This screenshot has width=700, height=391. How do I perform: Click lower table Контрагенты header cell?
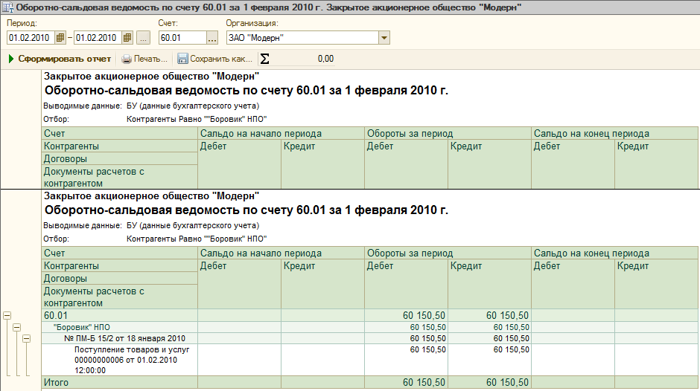click(120, 265)
